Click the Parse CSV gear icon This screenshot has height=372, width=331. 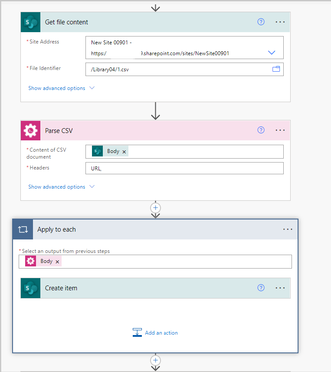point(30,130)
